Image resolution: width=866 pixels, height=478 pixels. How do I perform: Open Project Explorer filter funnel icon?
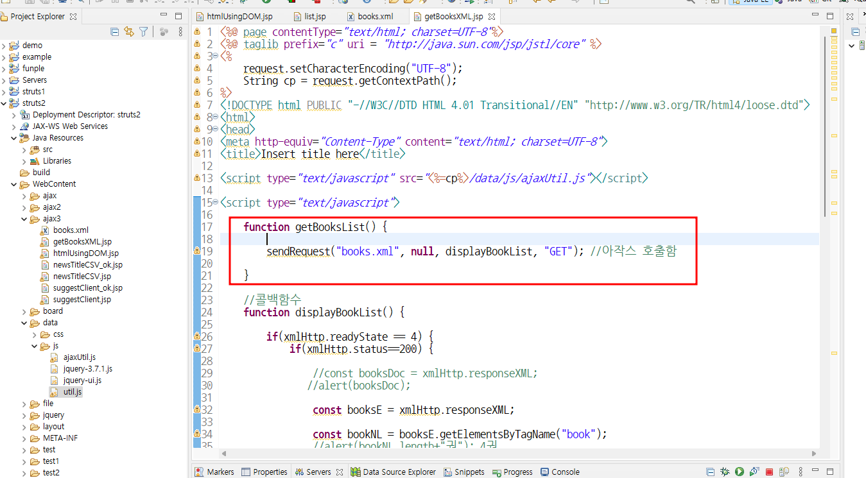pos(144,31)
